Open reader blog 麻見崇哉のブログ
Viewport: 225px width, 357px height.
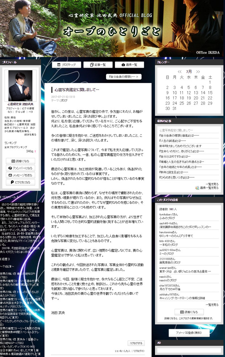170,263
